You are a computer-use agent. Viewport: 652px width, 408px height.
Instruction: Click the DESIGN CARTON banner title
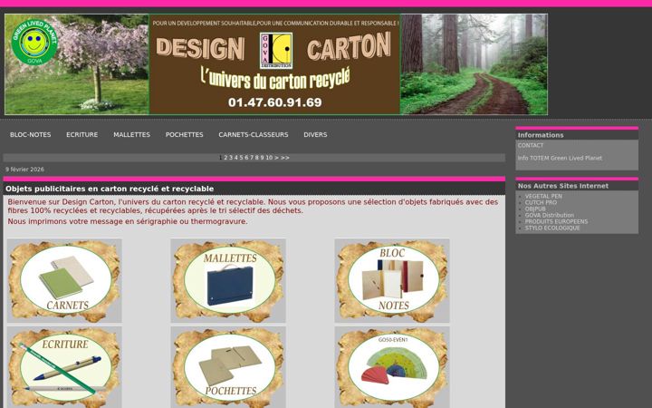click(273, 48)
